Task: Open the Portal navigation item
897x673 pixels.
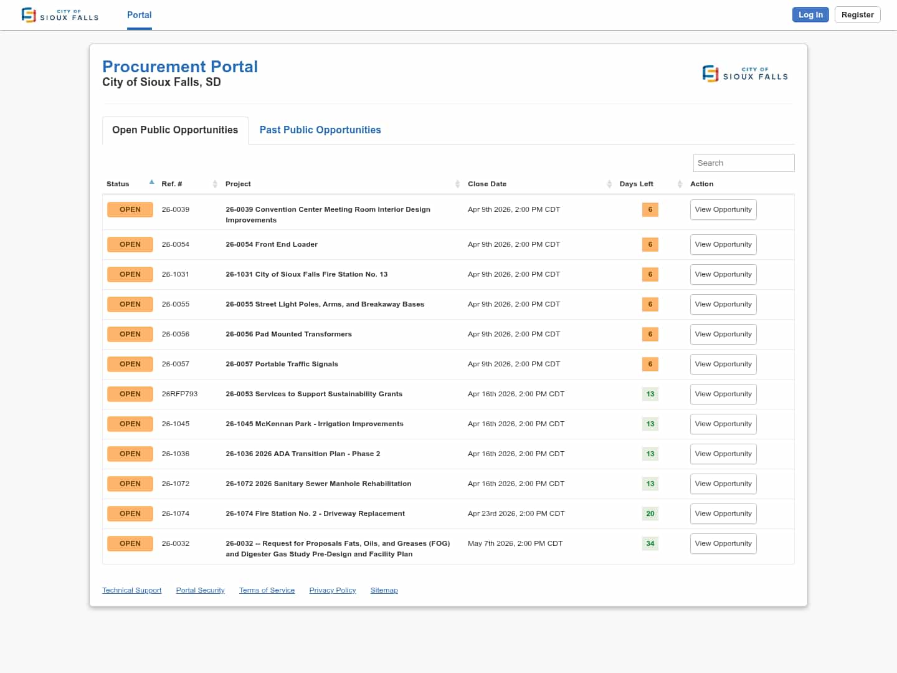Action: 139,15
